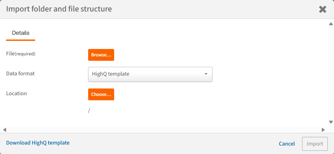Screen dimensions: 334x154
Task: Click the vertical scrollbar track
Action: (x=331, y=73)
